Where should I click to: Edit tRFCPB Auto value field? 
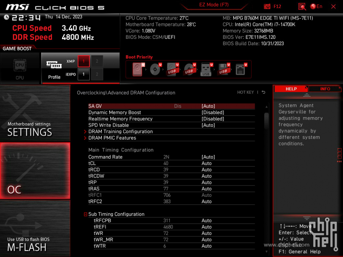tap(206, 221)
